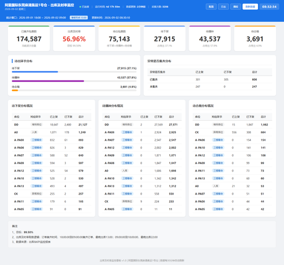Image resolution: width=284 pixels, height=265 pixels.
Task: Click the 27,915 KPI card value
Action: coord(165,39)
